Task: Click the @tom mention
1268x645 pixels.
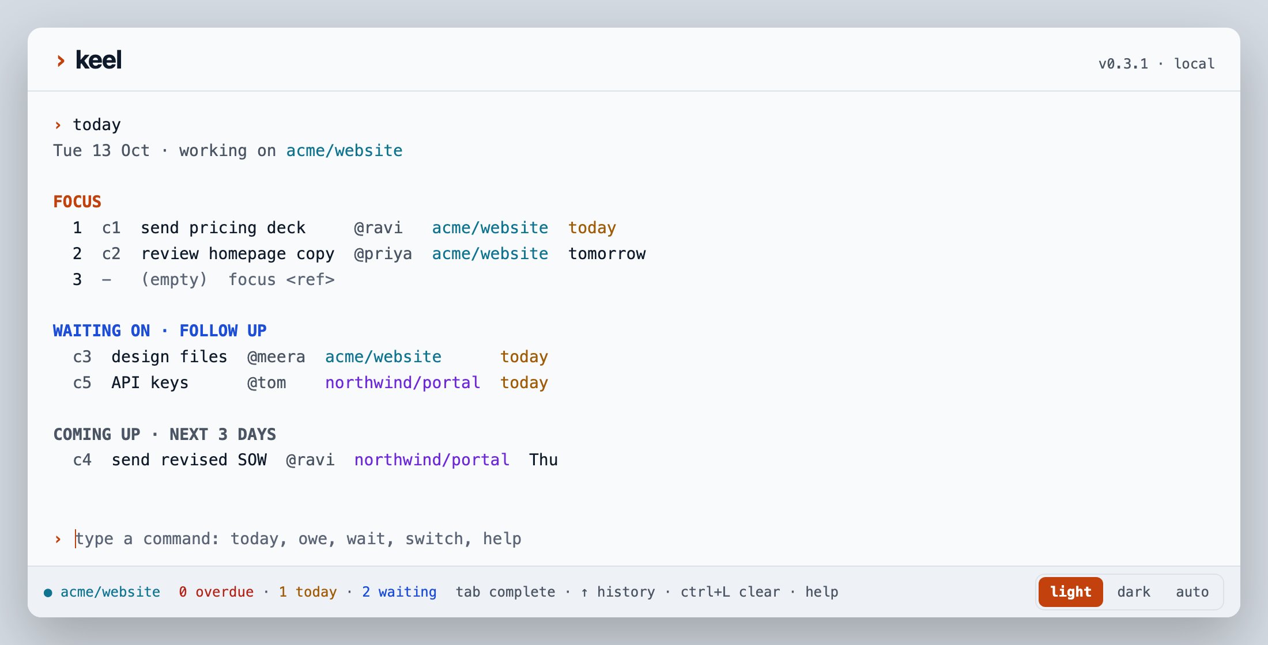Action: (266, 383)
